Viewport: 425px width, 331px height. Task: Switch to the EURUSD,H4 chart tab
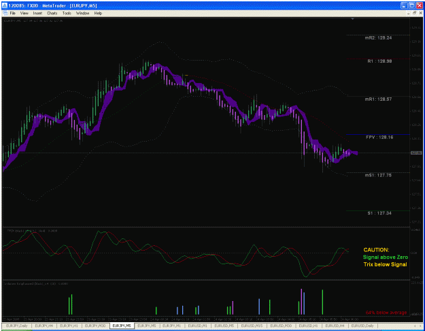335,326
